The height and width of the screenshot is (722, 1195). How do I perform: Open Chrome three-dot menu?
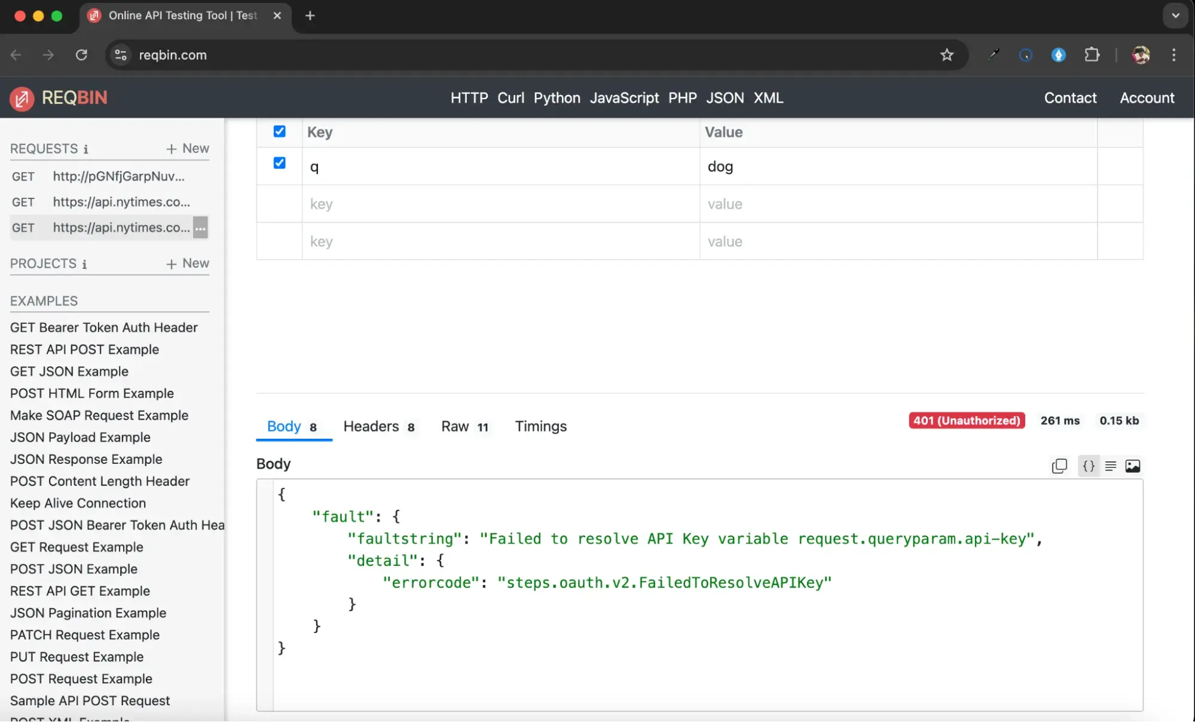[x=1174, y=55]
